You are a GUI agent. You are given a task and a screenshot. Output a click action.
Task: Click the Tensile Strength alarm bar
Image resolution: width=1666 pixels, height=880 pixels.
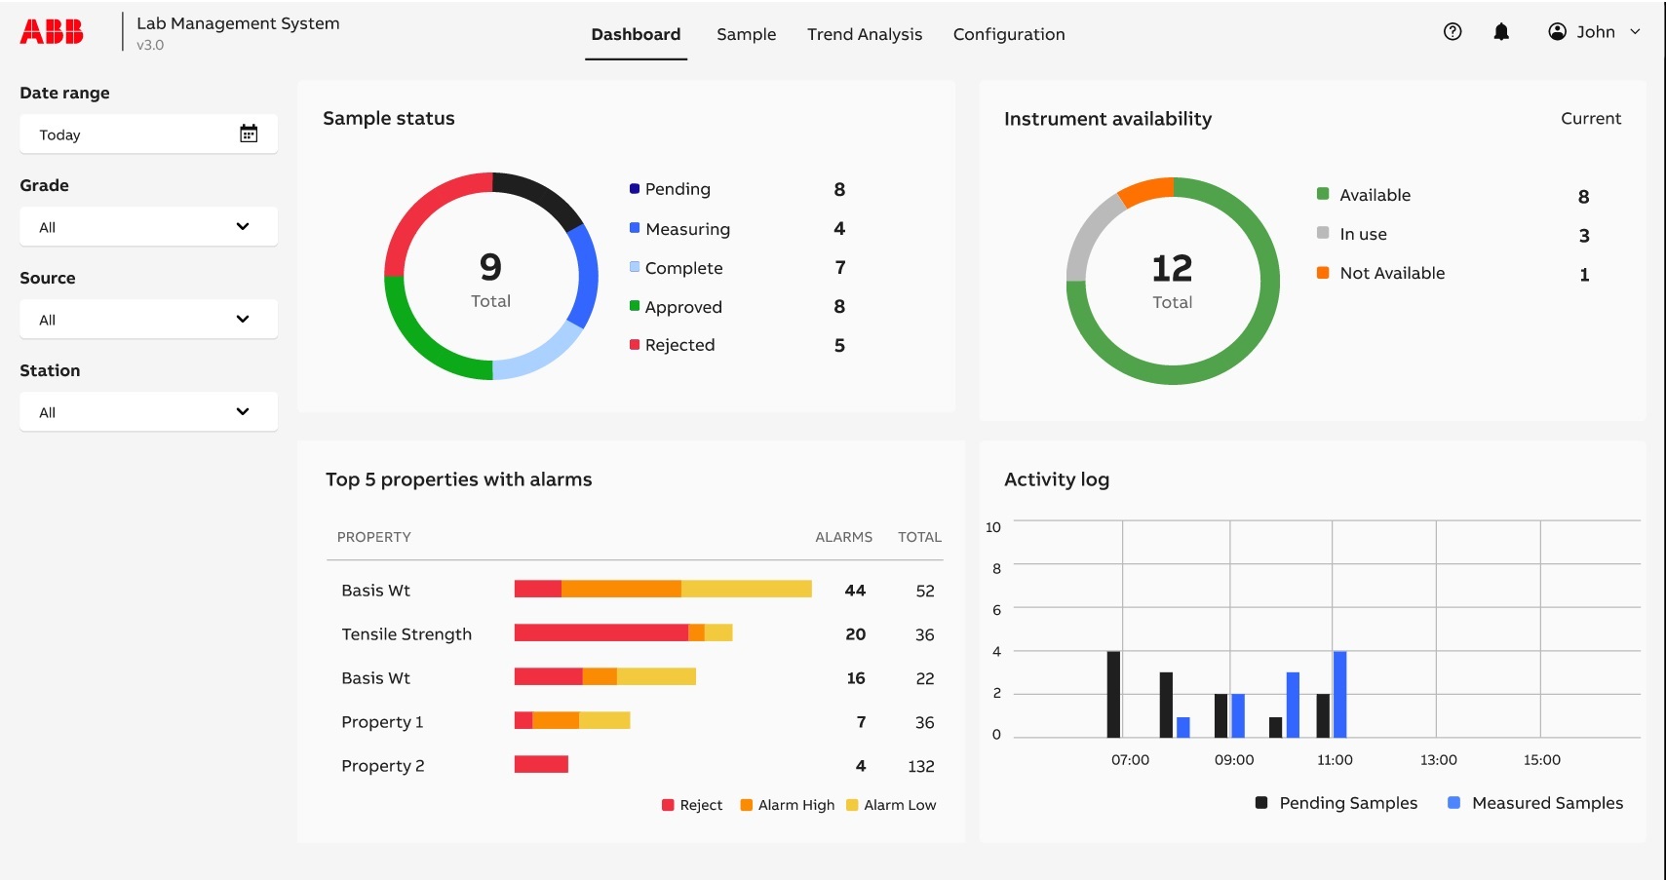coord(623,633)
